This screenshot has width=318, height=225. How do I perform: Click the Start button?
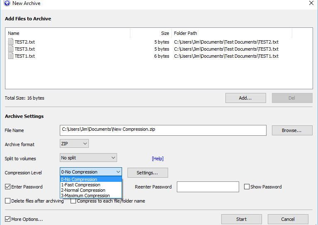click(242, 219)
